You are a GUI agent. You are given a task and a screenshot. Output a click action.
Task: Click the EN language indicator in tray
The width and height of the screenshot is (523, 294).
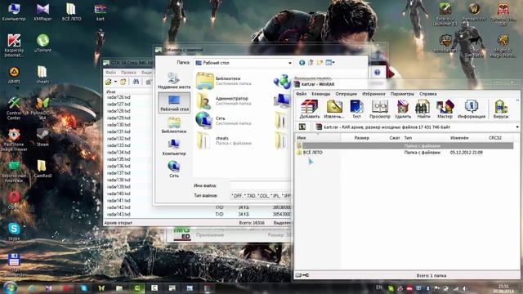coord(379,287)
